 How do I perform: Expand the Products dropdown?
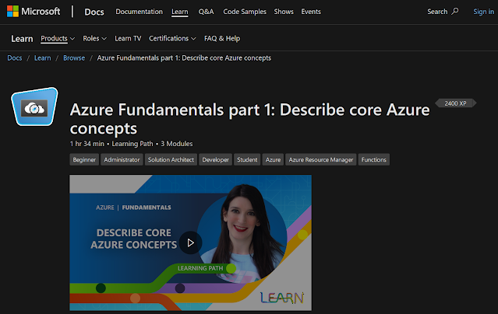58,38
